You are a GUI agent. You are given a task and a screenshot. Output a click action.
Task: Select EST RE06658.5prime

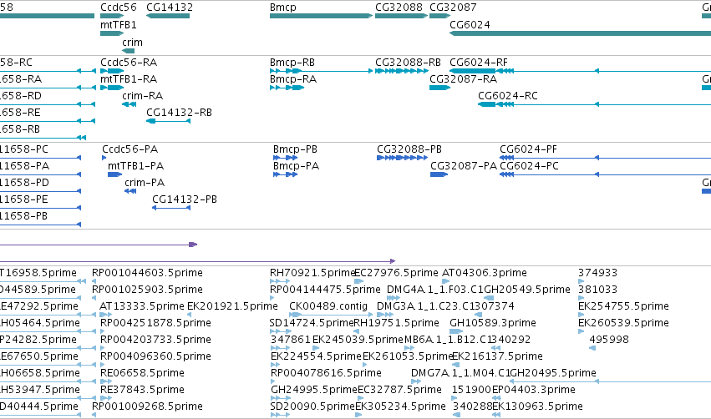click(142, 373)
